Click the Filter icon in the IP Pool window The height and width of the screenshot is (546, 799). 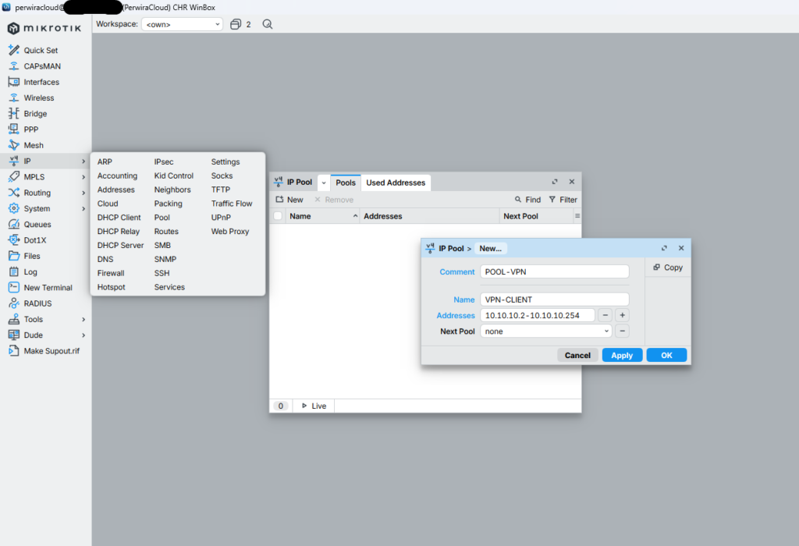pos(552,200)
